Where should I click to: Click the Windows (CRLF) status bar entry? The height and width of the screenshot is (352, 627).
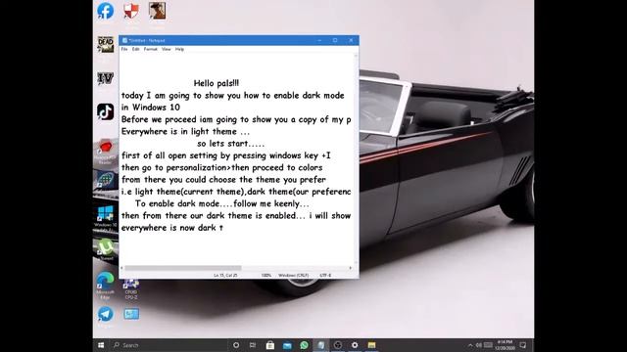tap(294, 276)
